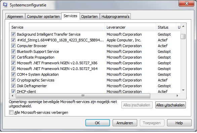Uncheck .NET Framework NGEN v2.0.50727_X64 checkbox
197x133 pixels.
13,69
